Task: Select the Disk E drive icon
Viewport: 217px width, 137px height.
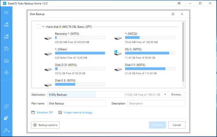Action: pos(48,85)
